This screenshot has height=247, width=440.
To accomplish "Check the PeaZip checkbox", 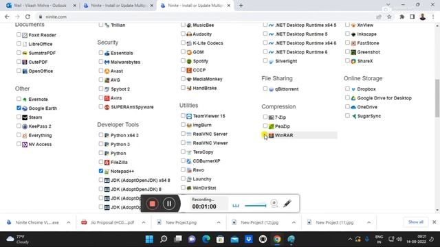I will pyautogui.click(x=265, y=126).
